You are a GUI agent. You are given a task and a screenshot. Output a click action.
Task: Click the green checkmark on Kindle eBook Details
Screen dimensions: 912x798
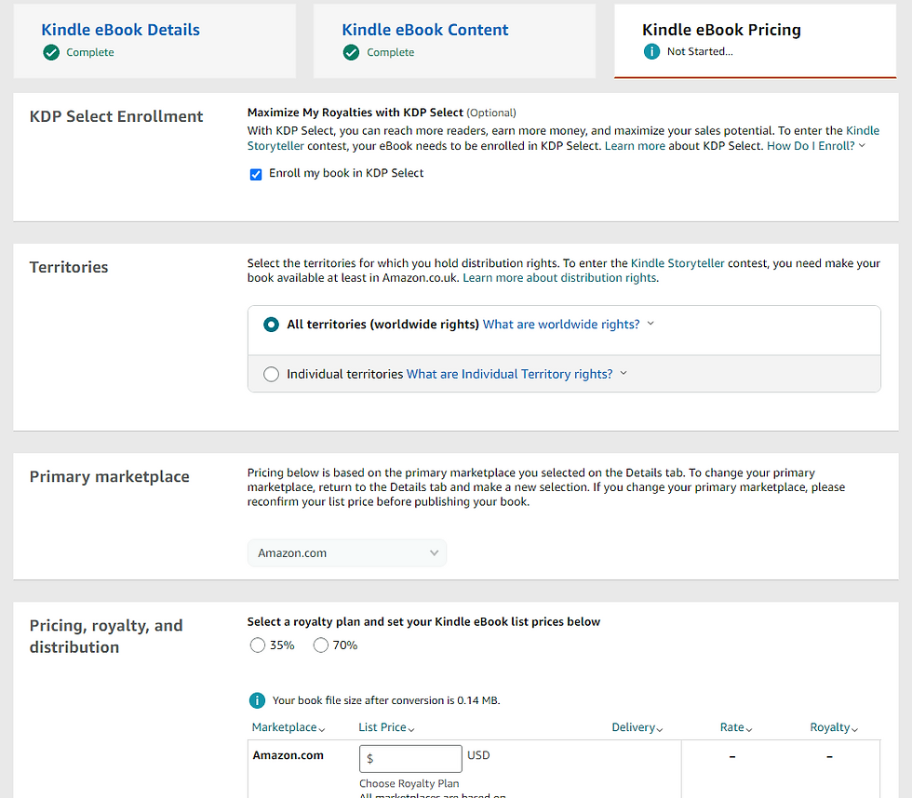(50, 52)
